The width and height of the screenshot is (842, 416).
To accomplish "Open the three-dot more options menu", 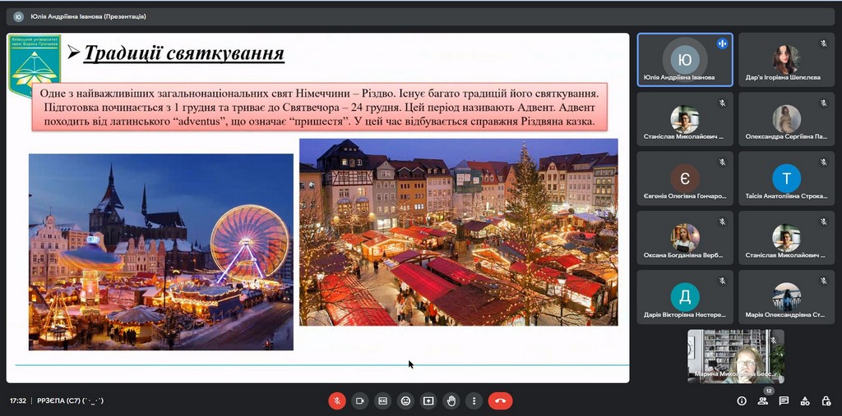I will click(x=474, y=401).
